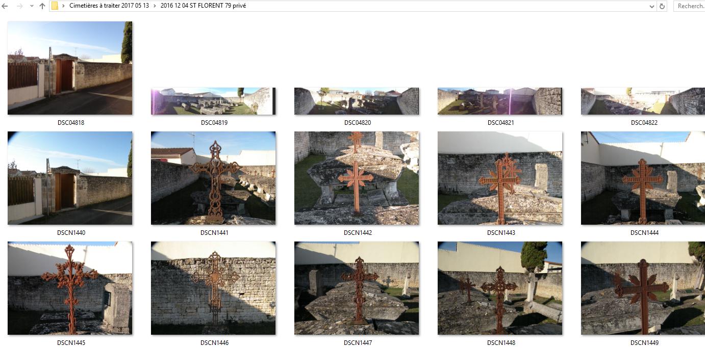This screenshot has width=705, height=348.
Task: Select the DSCN1446 cross against wall thumbnail
Action: coord(213,288)
